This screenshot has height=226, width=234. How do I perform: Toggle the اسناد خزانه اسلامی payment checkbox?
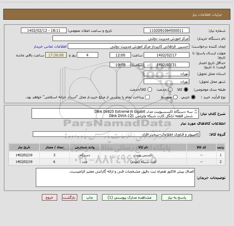[x=147, y=97]
